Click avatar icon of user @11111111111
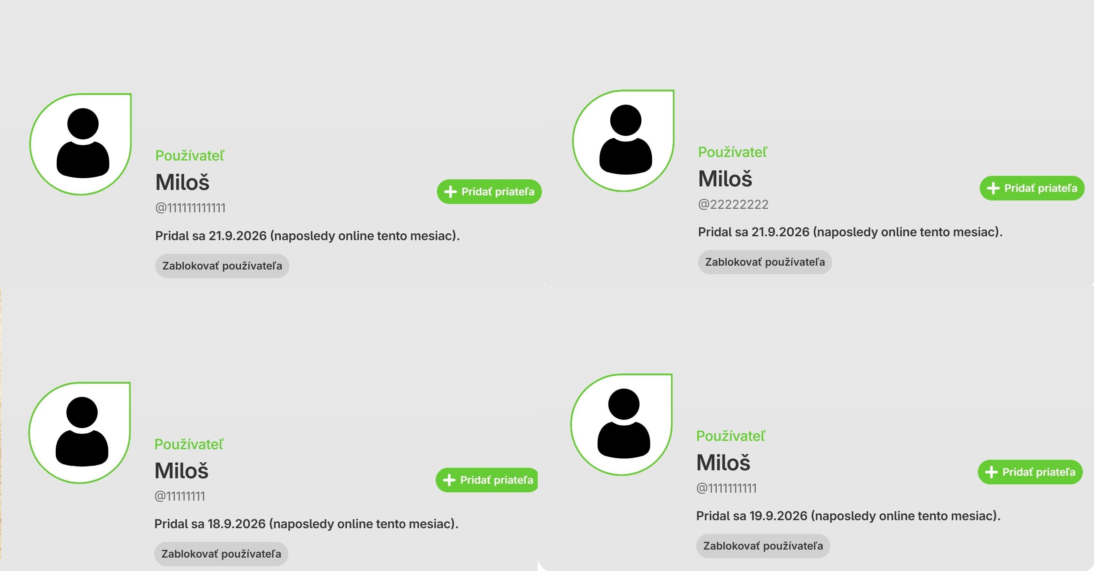1094x571 pixels. (x=81, y=144)
